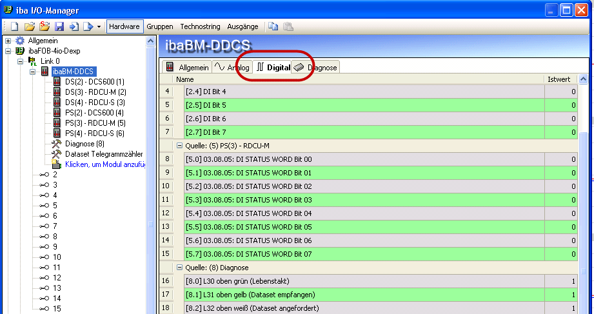Click the signal table vertical scrollbar thumb
Image resolution: width=594 pixels, height=314 pixels.
click(x=584, y=224)
